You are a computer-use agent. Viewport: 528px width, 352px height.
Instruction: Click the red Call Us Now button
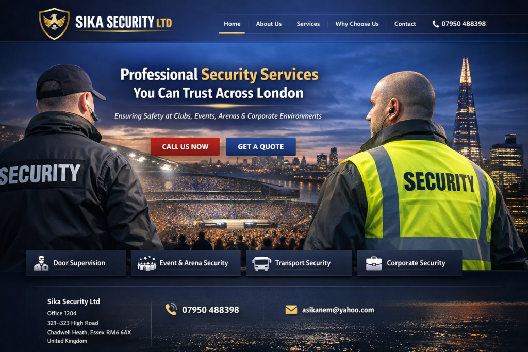(x=185, y=147)
